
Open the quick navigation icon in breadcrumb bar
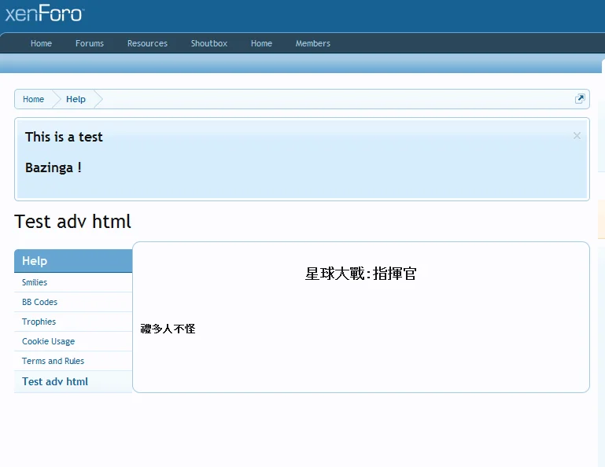(580, 99)
